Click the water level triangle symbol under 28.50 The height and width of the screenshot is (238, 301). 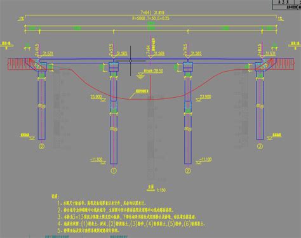click(x=140, y=76)
